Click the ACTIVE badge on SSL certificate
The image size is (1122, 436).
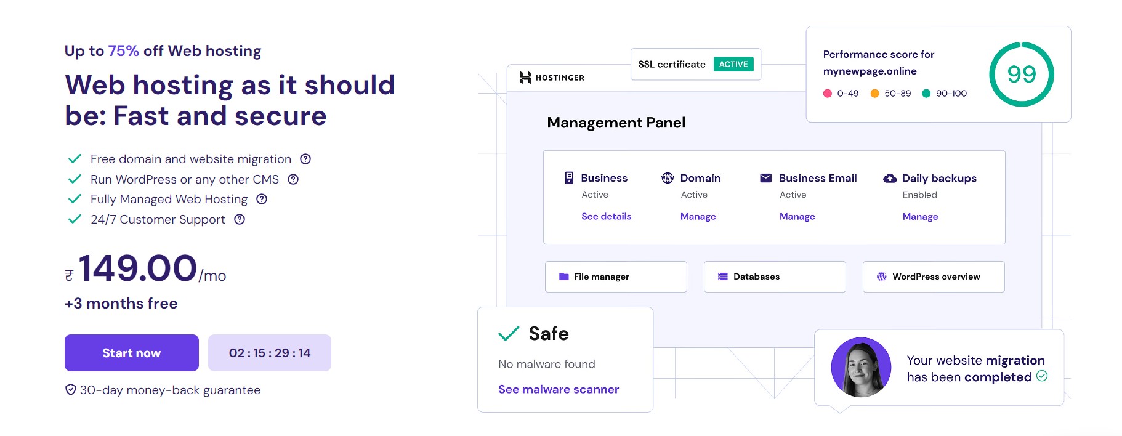coord(733,64)
